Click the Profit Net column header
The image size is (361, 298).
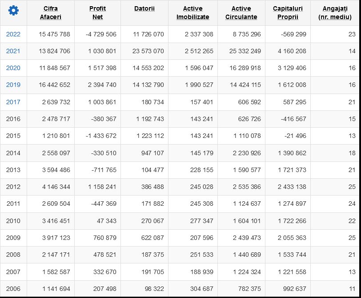coord(98,12)
